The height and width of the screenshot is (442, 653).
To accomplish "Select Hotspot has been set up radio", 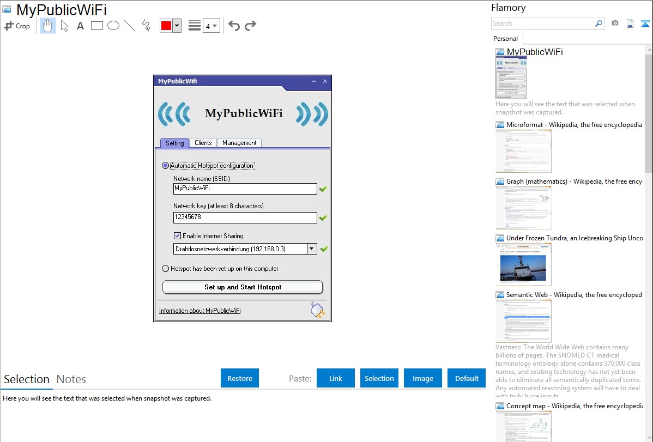I will click(x=165, y=269).
